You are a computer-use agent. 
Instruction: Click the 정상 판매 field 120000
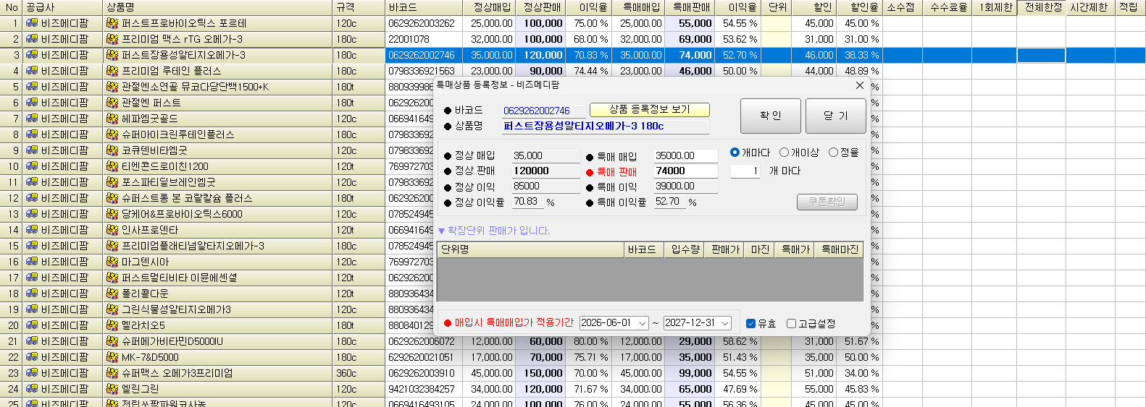click(x=545, y=171)
